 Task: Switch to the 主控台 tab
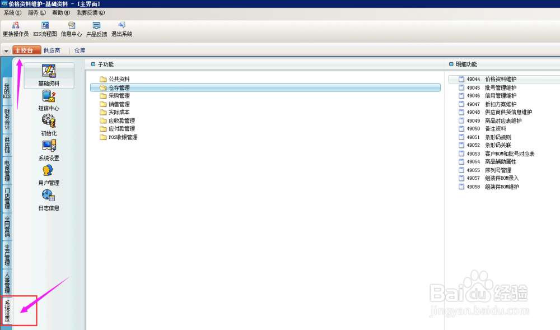27,50
